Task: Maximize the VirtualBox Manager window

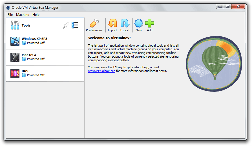Action: [x=227, y=6]
